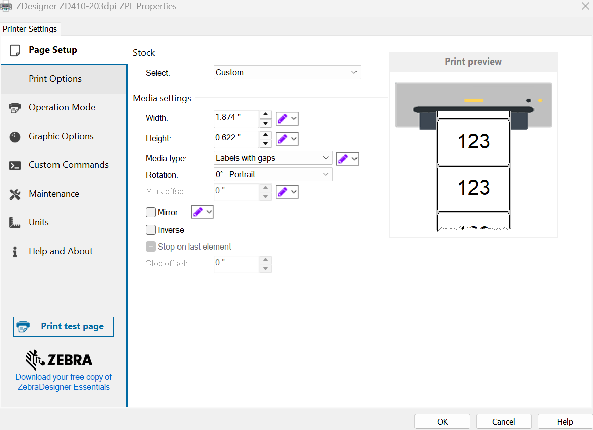Image resolution: width=593 pixels, height=430 pixels.
Task: Click the Width input field
Action: 236,119
